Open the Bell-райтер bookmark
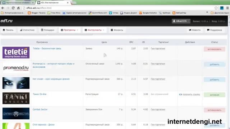This screenshot has height=129, width=230. [x=179, y=13]
